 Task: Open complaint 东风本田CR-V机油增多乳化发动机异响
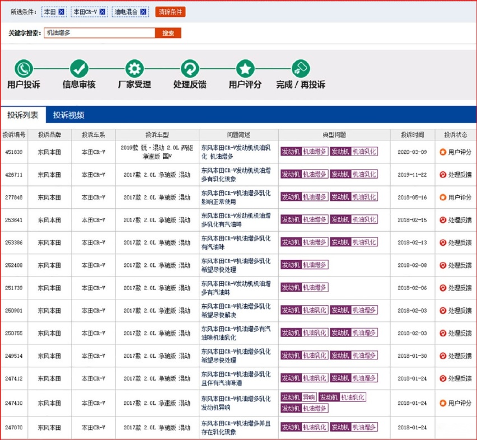(236, 403)
